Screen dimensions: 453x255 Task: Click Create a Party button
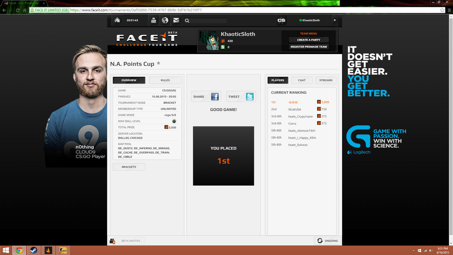point(309,40)
